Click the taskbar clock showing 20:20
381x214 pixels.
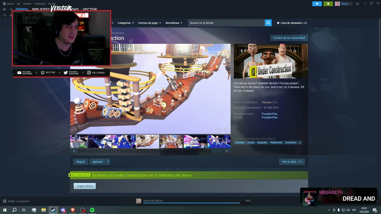pyautogui.click(x=364, y=210)
